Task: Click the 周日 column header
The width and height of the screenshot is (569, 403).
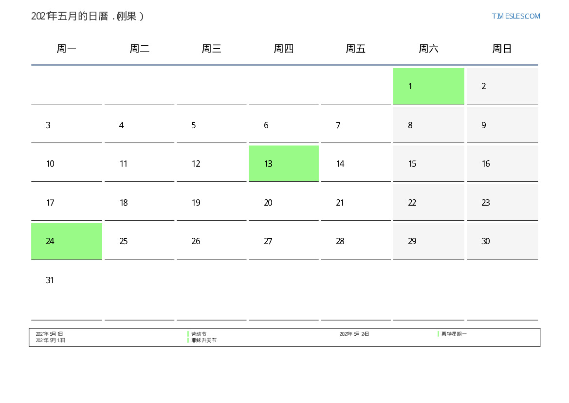Action: 501,49
